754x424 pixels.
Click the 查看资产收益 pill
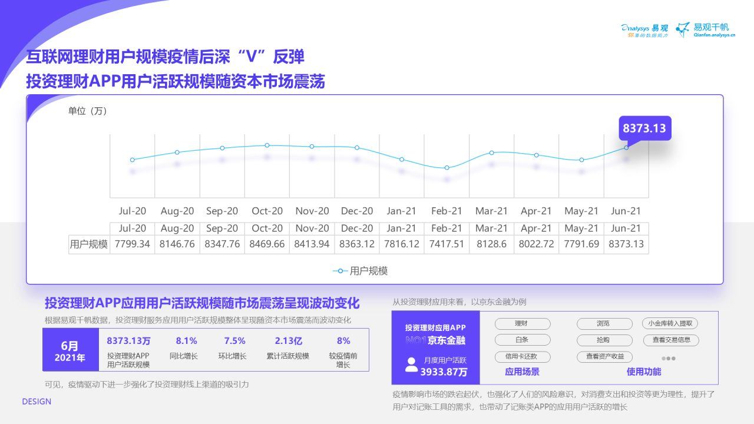(604, 356)
